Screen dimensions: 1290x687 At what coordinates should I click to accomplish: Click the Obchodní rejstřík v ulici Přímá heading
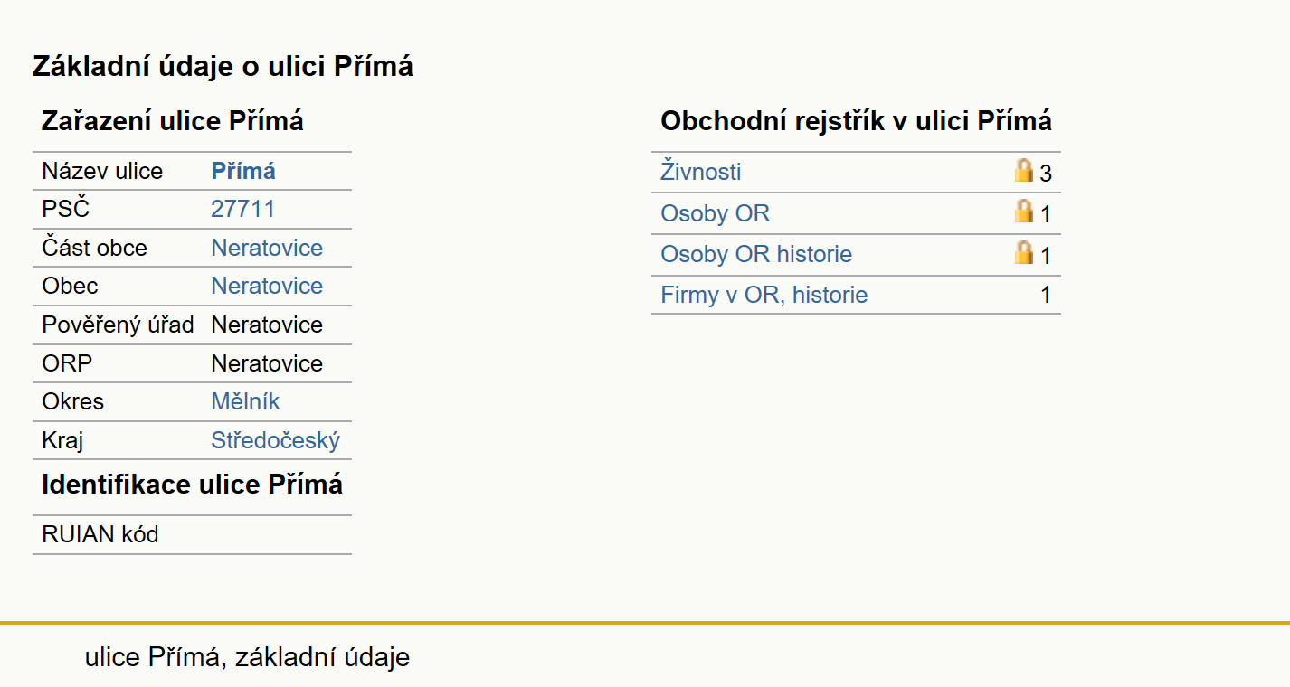tap(856, 121)
